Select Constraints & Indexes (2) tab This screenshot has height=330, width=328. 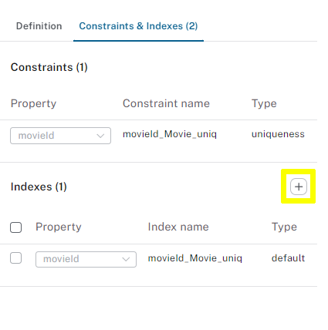(x=138, y=26)
